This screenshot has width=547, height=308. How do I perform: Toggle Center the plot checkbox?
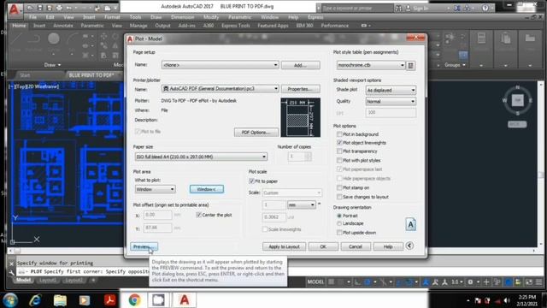[x=198, y=215]
